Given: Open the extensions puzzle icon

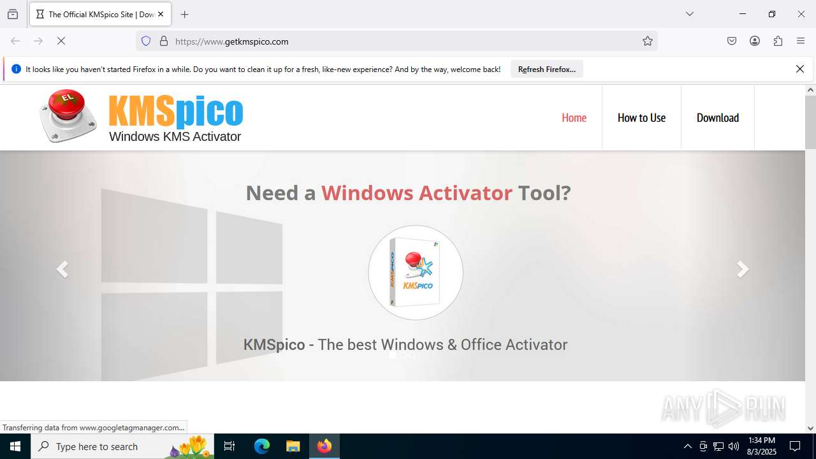Looking at the screenshot, I should [778, 41].
